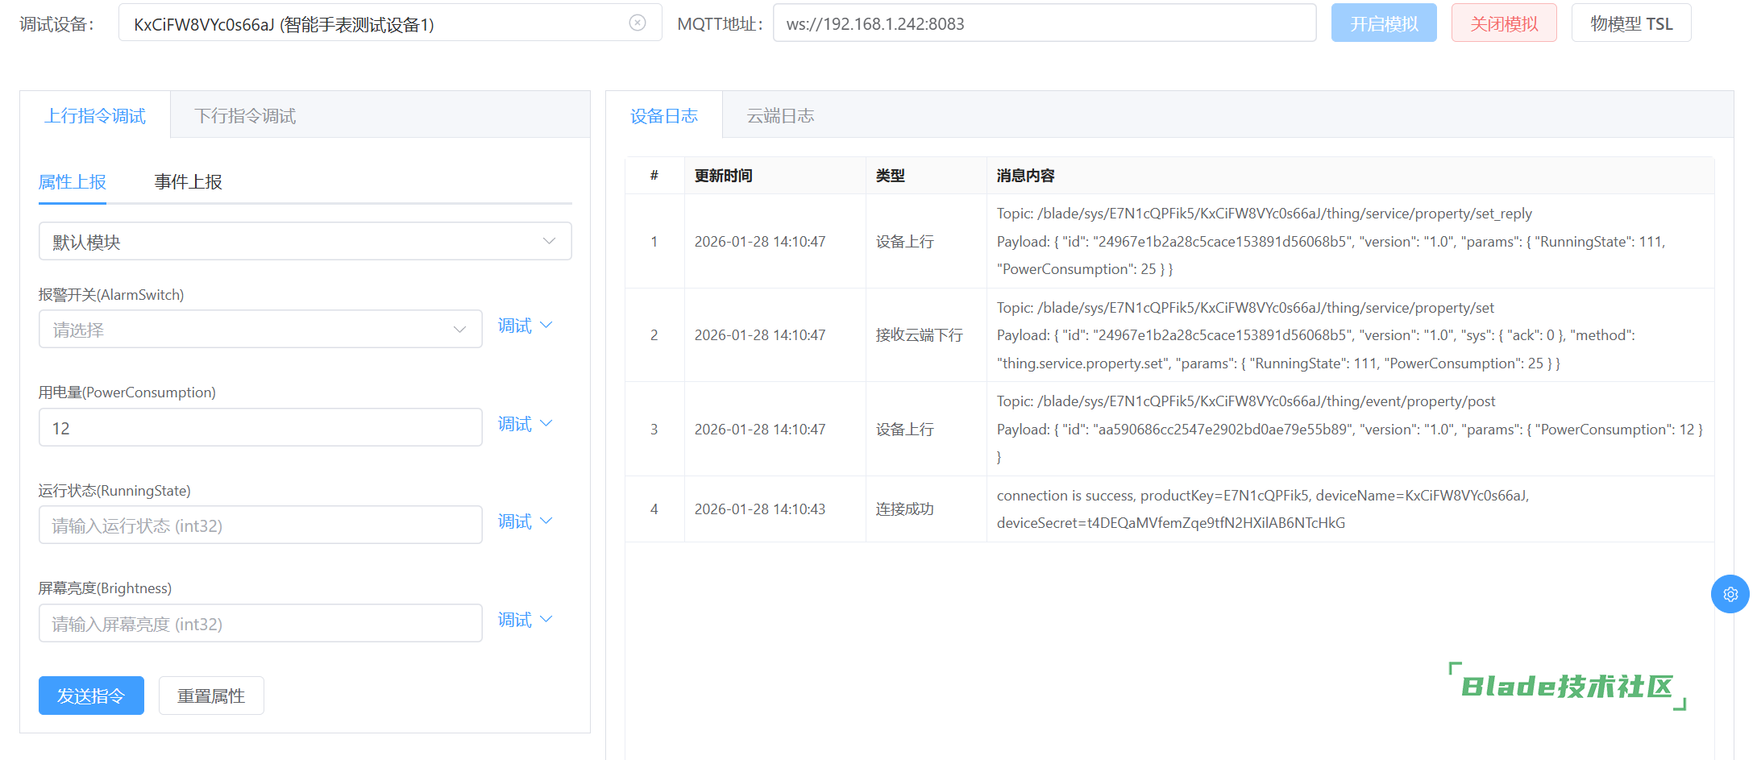1757x760 pixels.
Task: Expand 调试 menu beside AlarmSwitch
Action: 525,326
